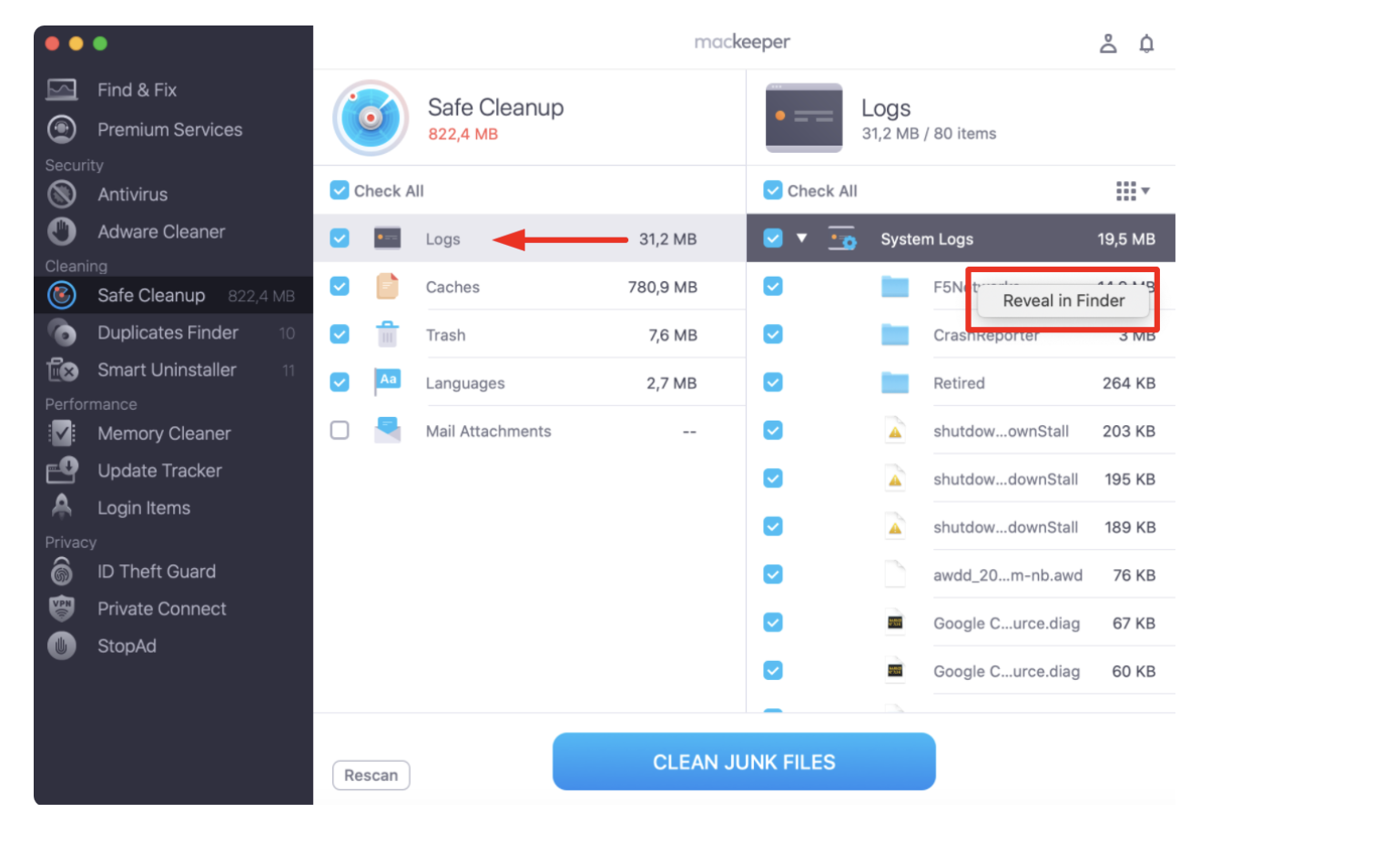Viewport: 1384px width, 843px height.
Task: Open Duplicates Finder from the sidebar
Action: tap(168, 332)
